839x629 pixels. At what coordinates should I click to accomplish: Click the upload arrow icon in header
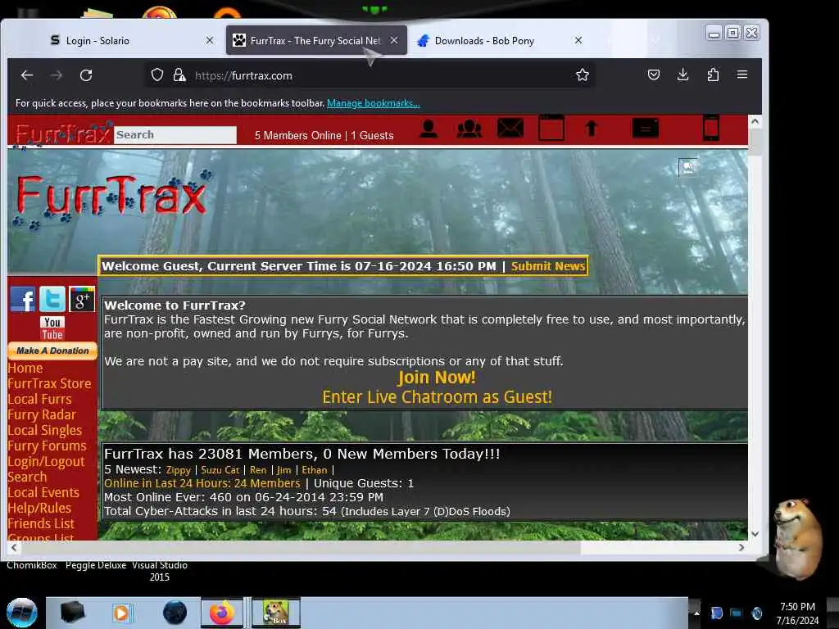[592, 129]
